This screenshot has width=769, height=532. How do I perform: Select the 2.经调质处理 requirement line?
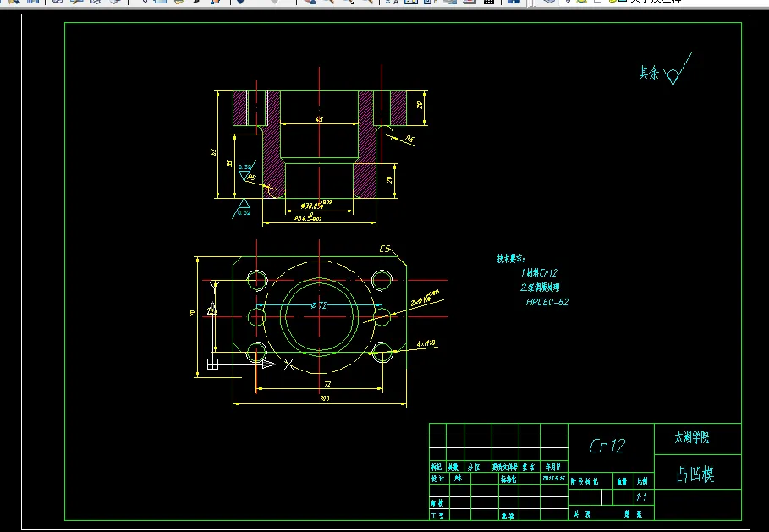coord(540,288)
